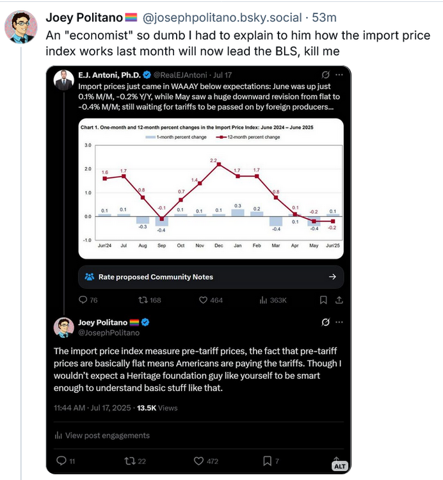Click bookmark icon showing 7
This screenshot has height=480, width=443.
267,461
